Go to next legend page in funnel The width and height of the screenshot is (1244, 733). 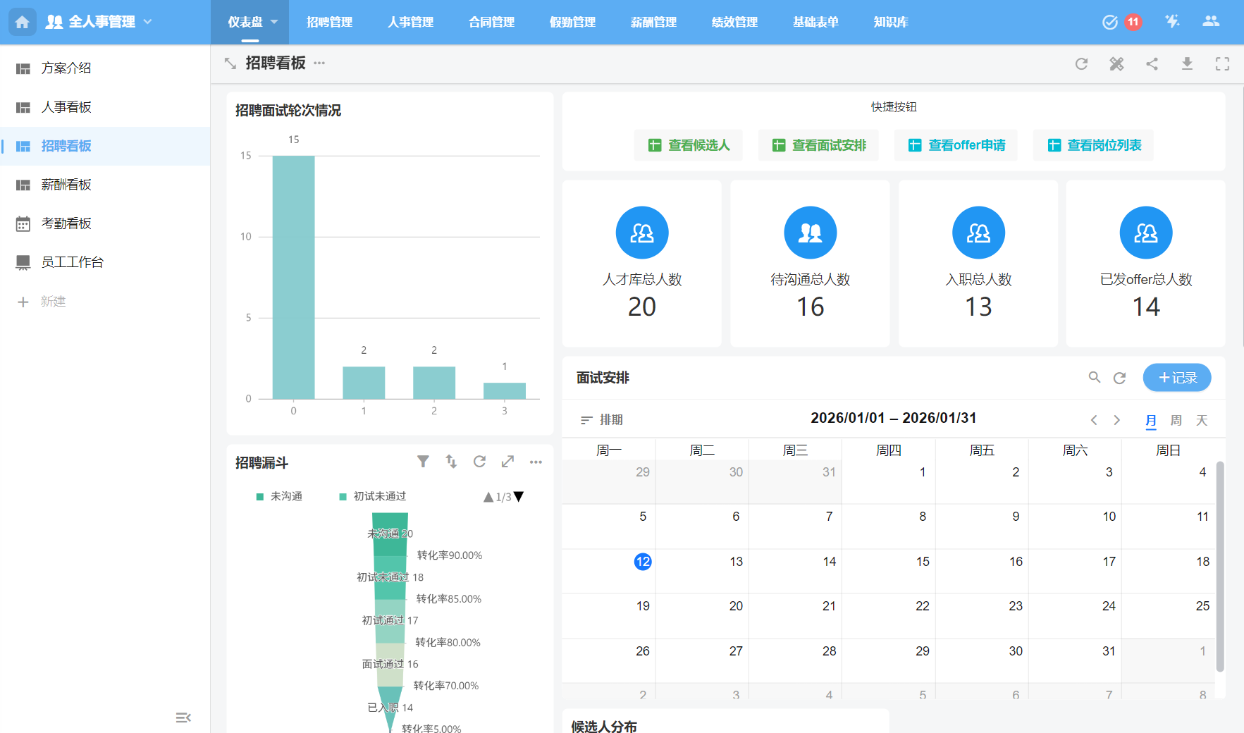pyautogui.click(x=519, y=497)
